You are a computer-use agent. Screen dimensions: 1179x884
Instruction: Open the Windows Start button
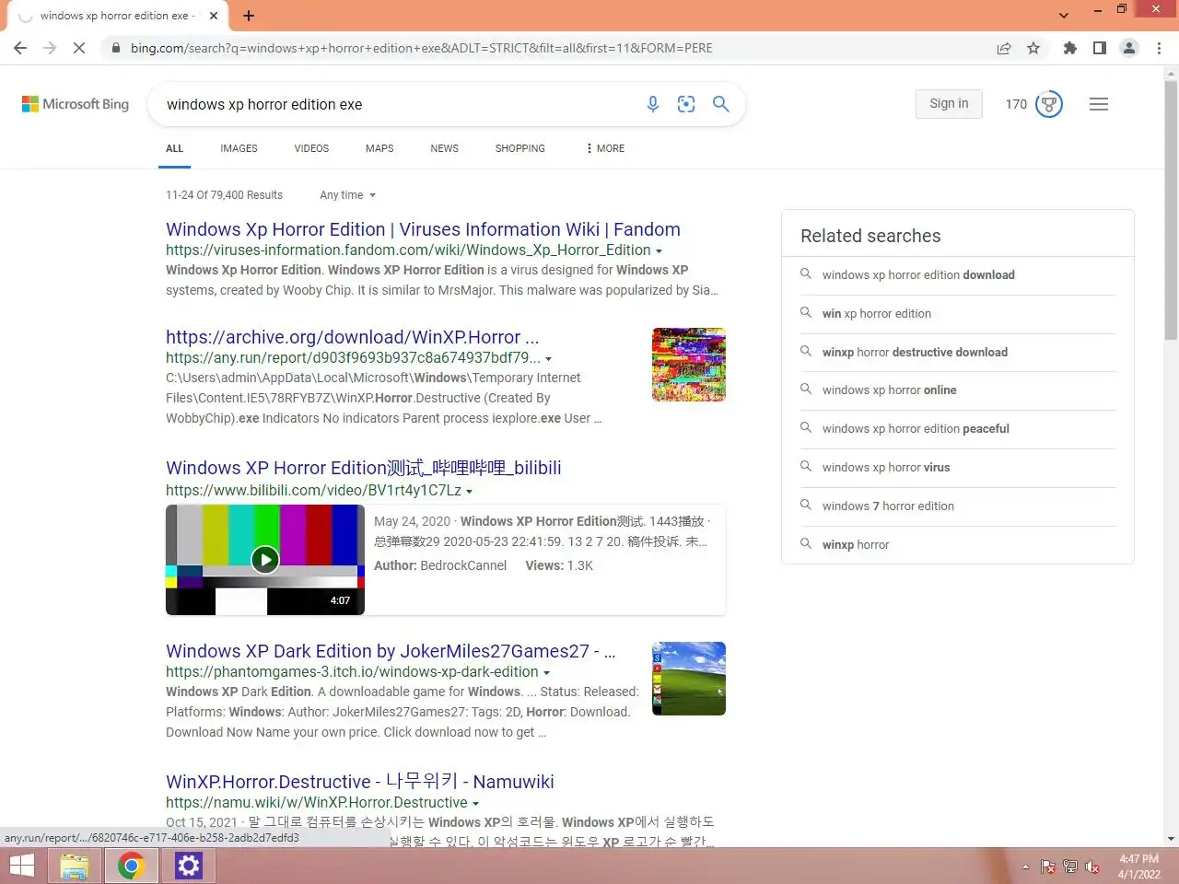coord(22,866)
